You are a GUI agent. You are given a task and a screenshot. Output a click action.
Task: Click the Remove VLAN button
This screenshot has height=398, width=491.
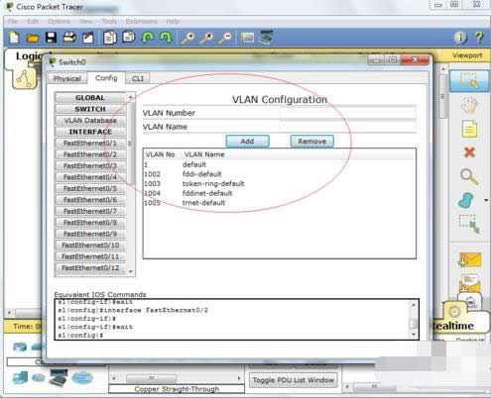(x=312, y=142)
